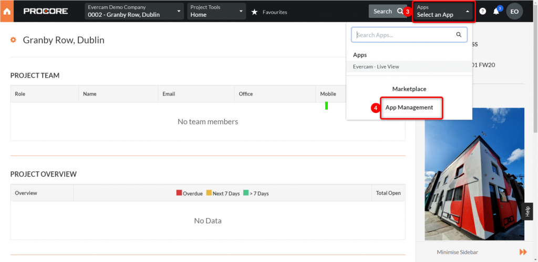Click the Total Open column header
538x262 pixels.
(x=388, y=193)
